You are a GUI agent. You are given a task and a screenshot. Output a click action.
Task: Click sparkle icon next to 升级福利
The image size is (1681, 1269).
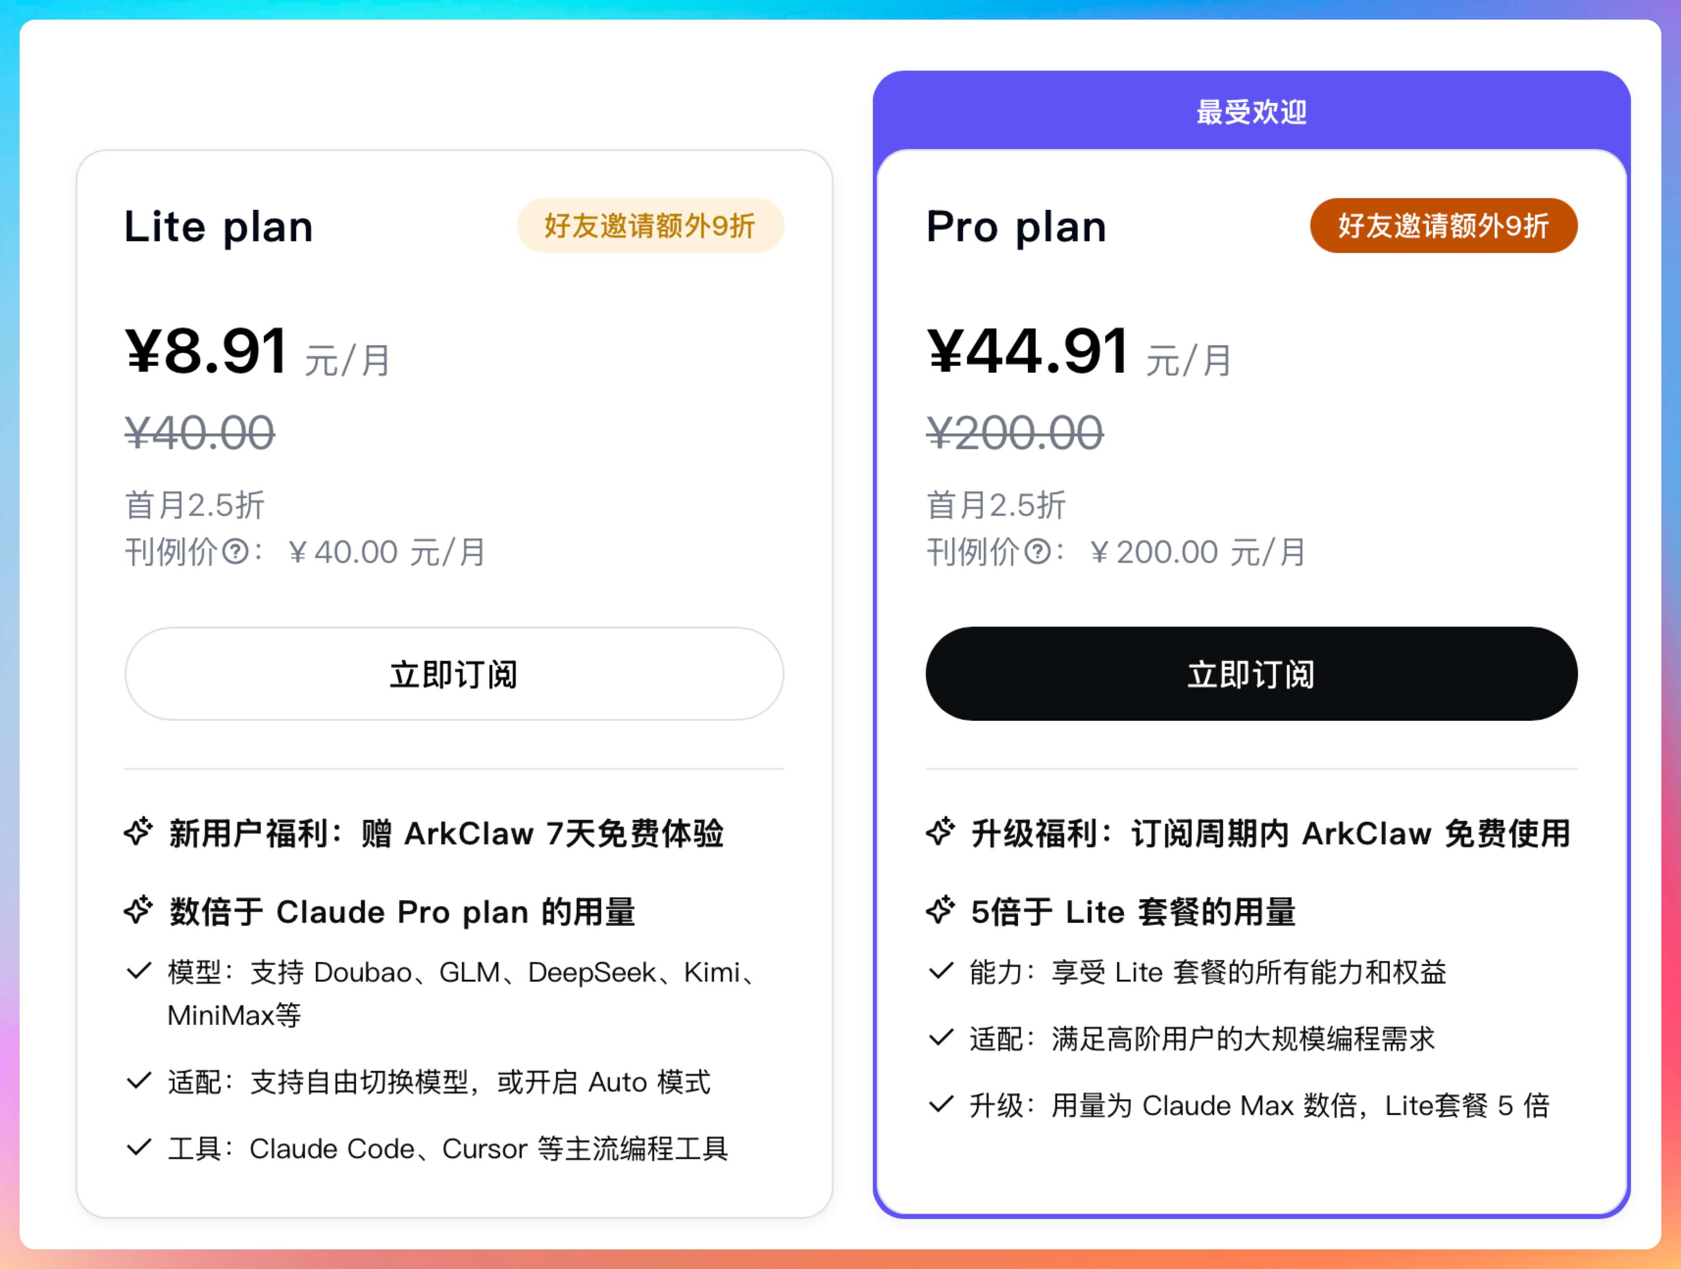(941, 832)
